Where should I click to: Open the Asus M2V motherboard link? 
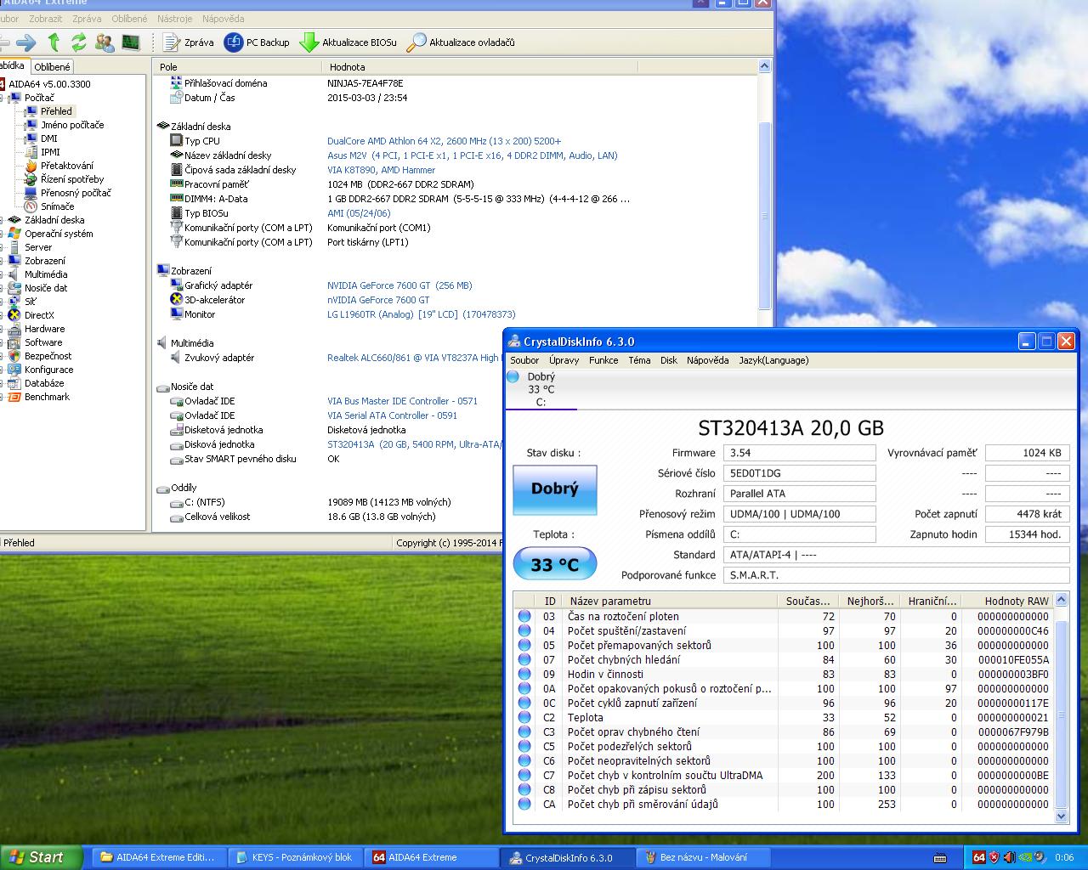click(472, 155)
